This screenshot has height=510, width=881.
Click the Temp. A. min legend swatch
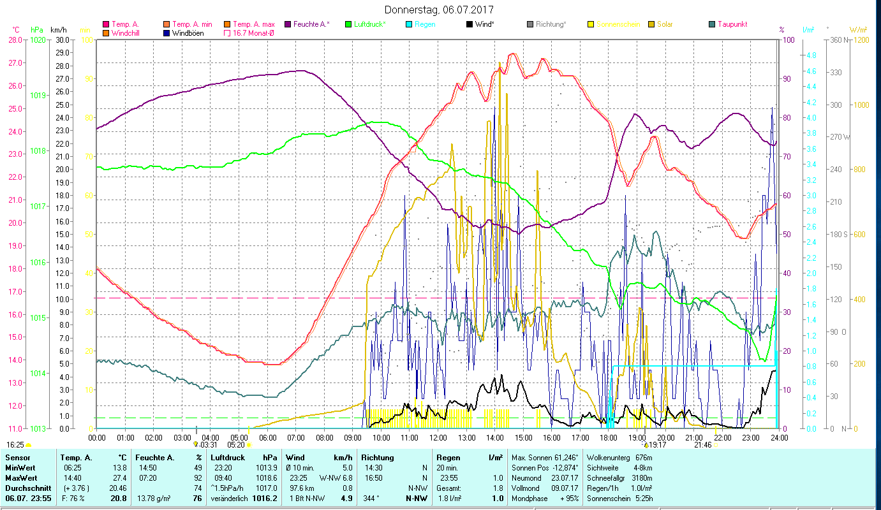(167, 24)
